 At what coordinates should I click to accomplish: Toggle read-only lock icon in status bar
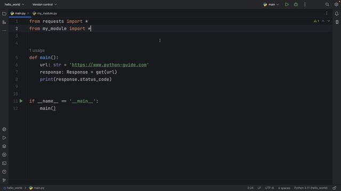pyautogui.click(x=335, y=188)
